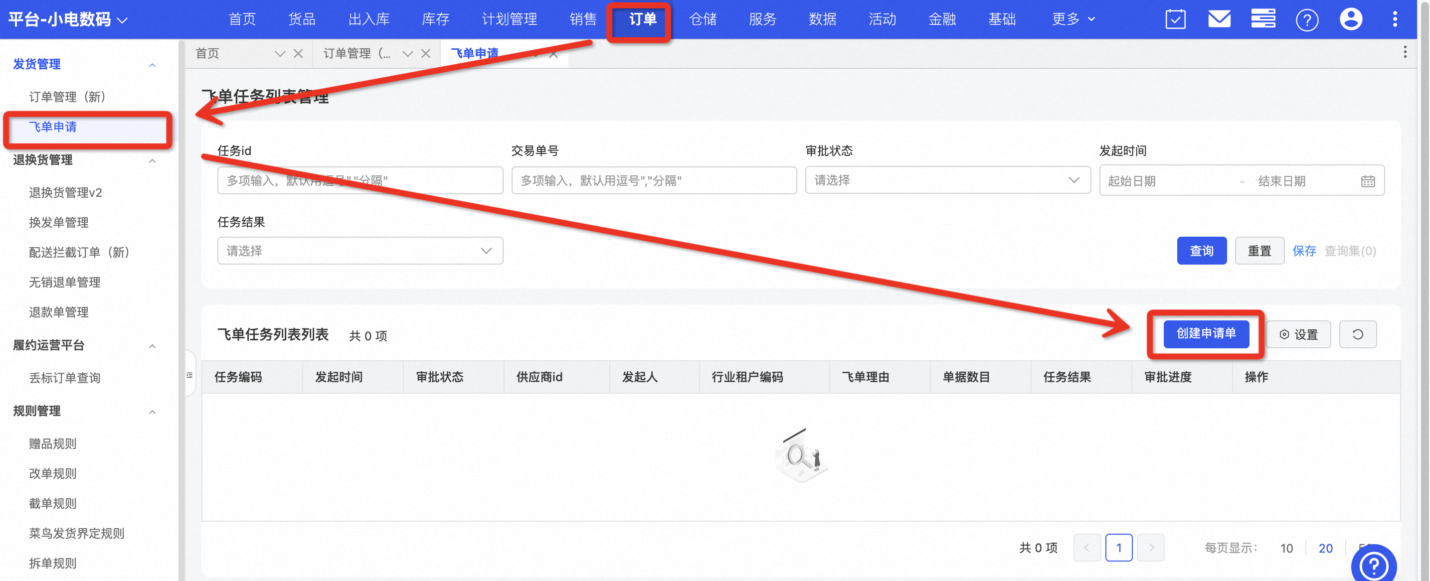
Task: Select the 订单 top menu
Action: (643, 19)
